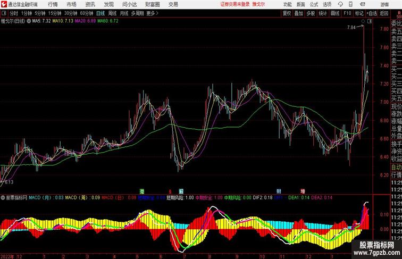Toggle the side panel icon left of 分时
Viewport: 402px width, 259px height.
click(4, 13)
